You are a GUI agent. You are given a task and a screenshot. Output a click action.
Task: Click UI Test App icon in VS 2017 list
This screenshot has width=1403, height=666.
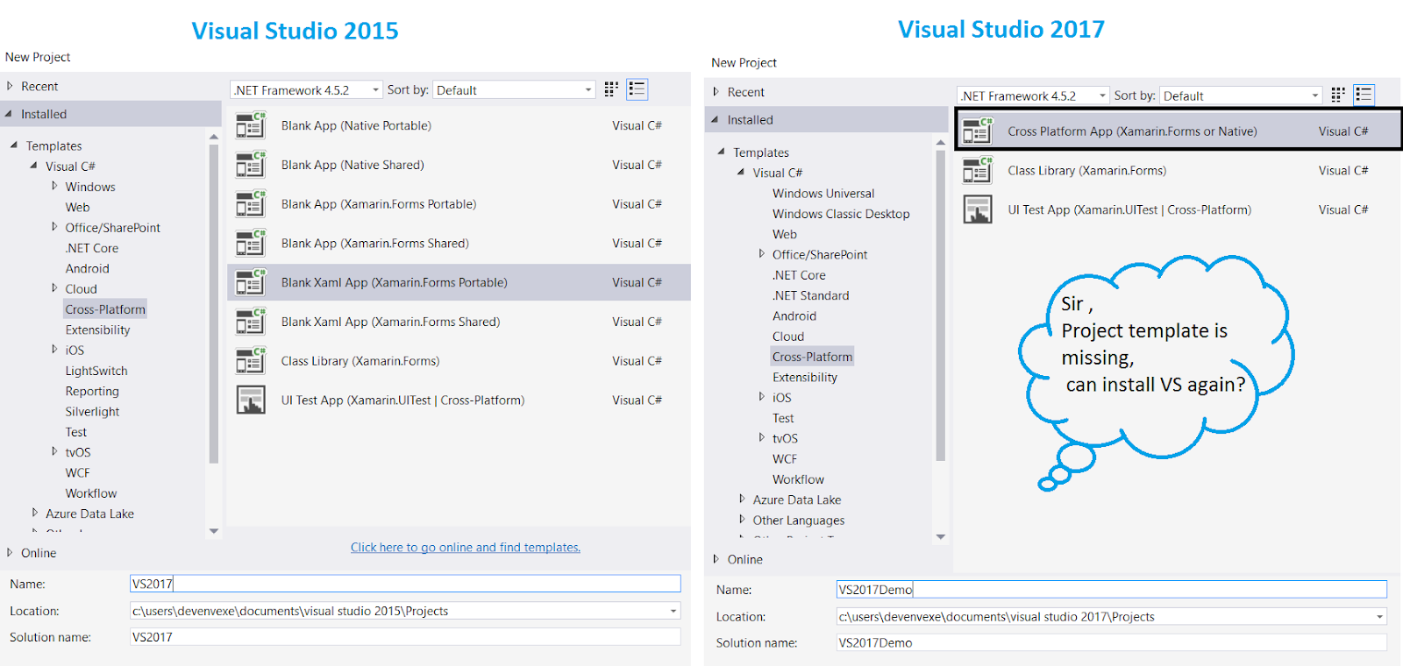[x=978, y=209]
